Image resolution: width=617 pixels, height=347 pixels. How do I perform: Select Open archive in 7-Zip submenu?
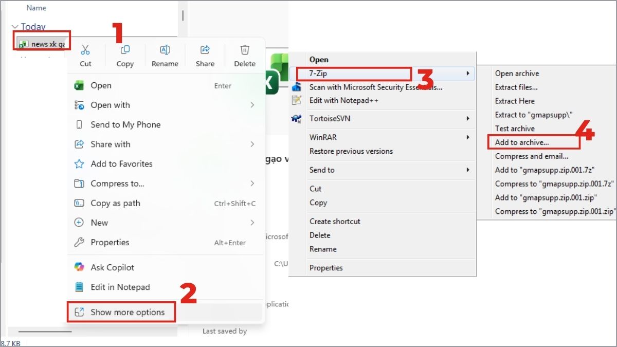[517, 74]
